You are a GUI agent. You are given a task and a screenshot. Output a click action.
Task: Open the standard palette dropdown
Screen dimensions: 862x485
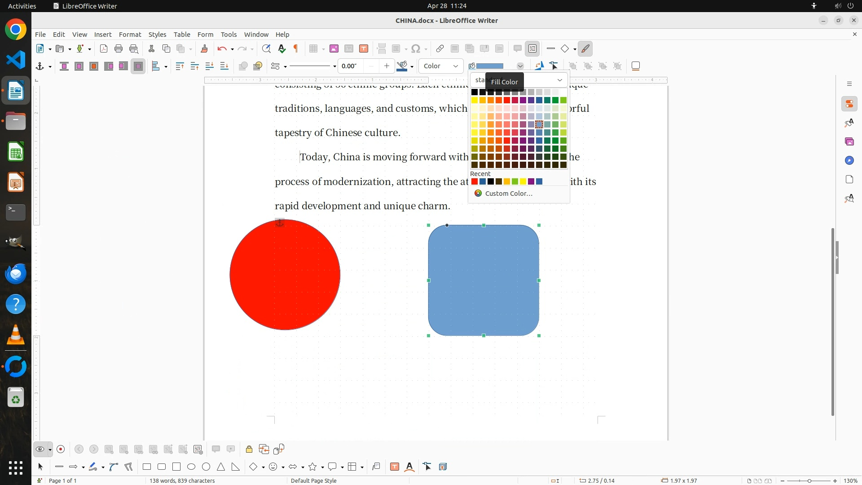pyautogui.click(x=559, y=80)
